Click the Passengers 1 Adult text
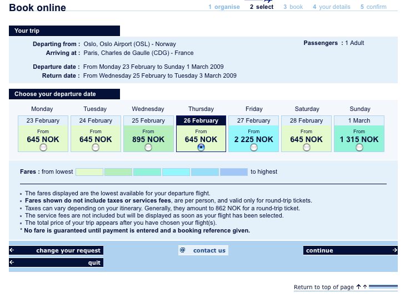Viewport: 405px width, 298px height. coord(334,43)
